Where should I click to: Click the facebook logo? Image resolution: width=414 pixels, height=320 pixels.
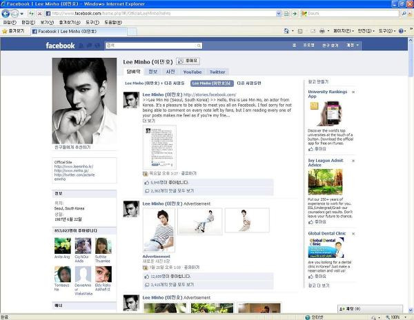pos(60,46)
